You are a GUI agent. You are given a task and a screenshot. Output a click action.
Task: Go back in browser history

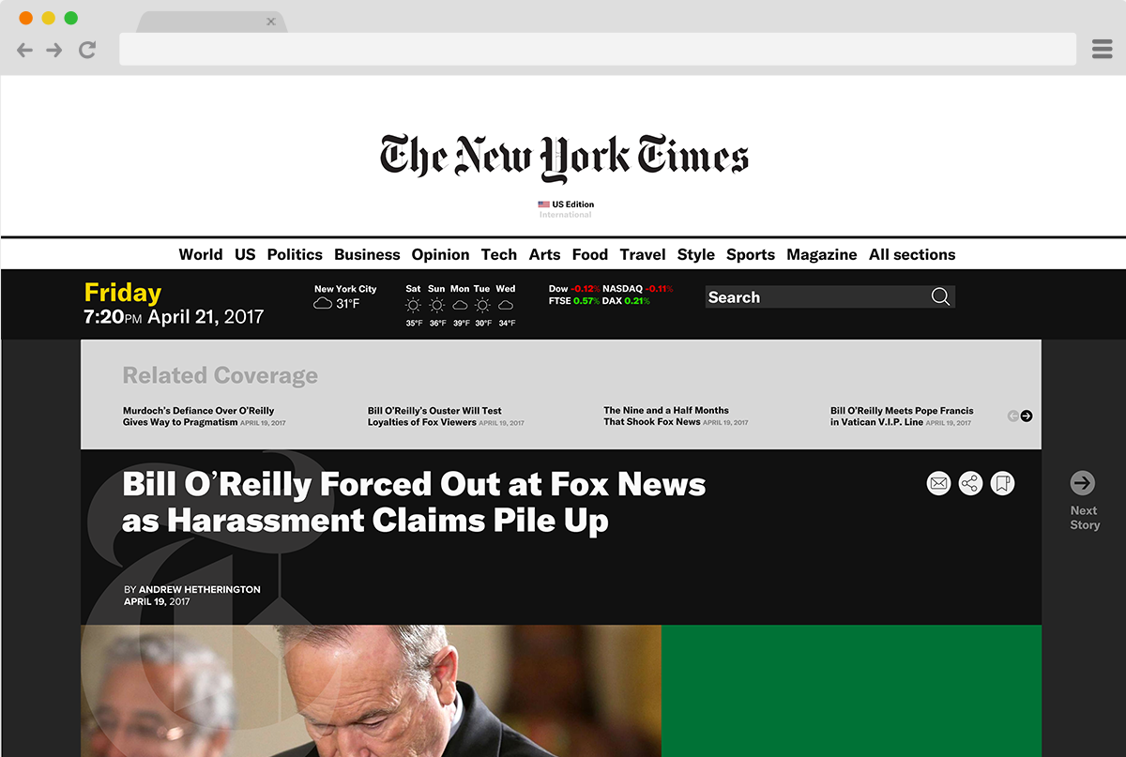tap(25, 50)
